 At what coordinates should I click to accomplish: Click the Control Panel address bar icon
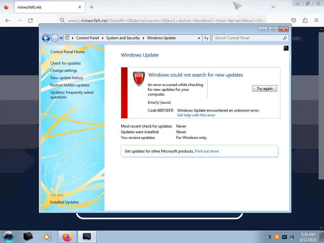(x=67, y=38)
